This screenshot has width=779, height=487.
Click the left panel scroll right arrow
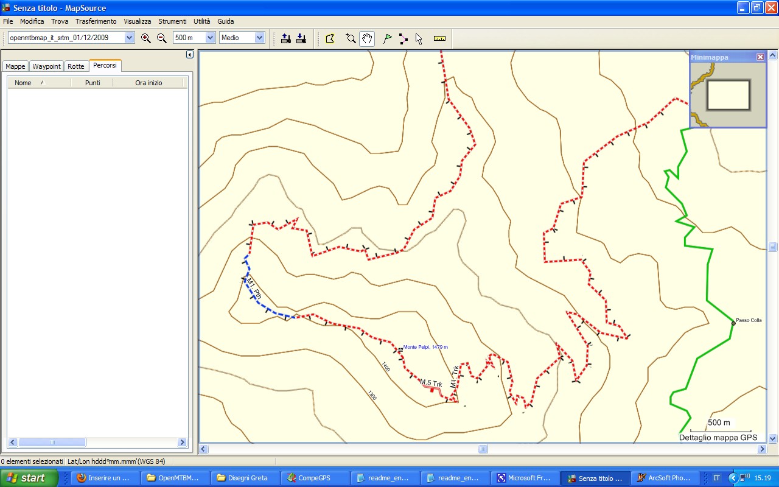tap(181, 443)
